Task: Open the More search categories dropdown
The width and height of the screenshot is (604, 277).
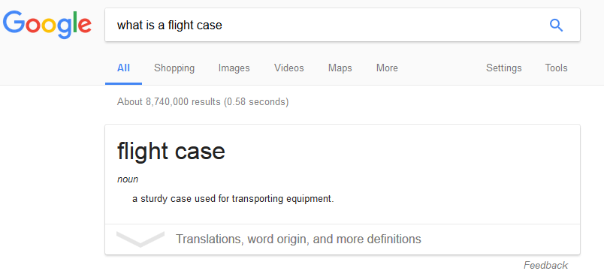Action: [387, 68]
